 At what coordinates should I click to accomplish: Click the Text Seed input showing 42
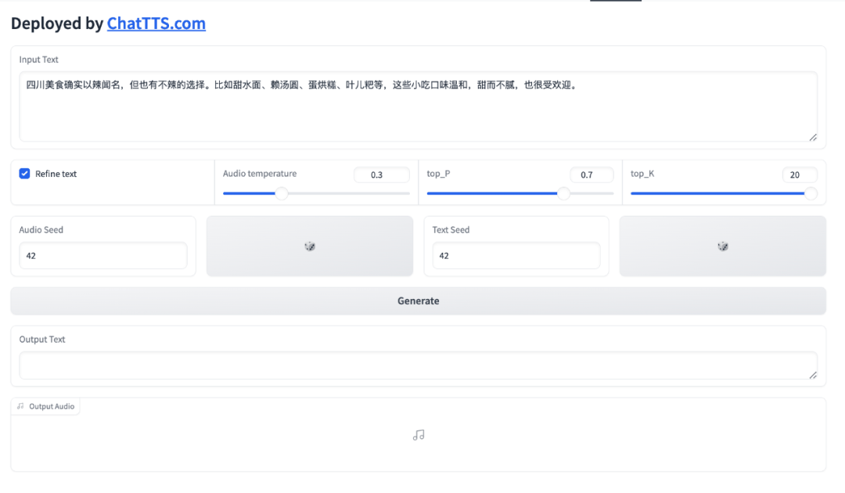pos(516,255)
